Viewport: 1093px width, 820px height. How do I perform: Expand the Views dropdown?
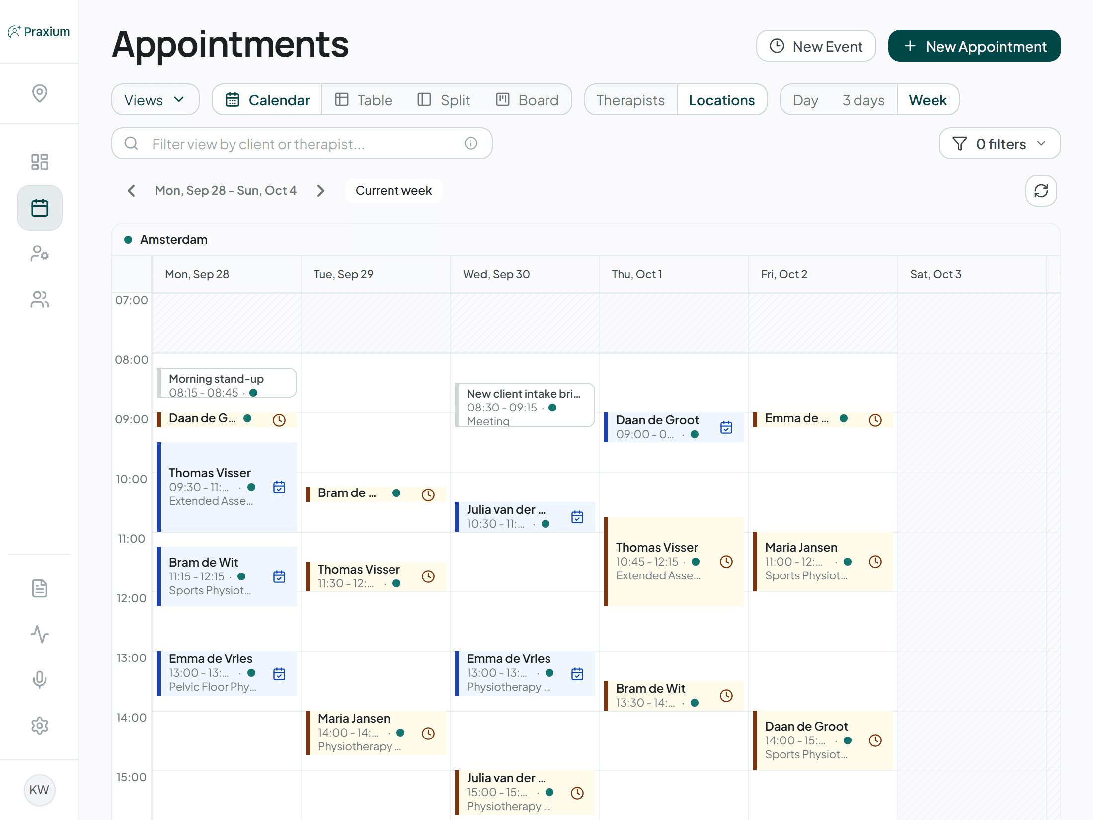155,100
